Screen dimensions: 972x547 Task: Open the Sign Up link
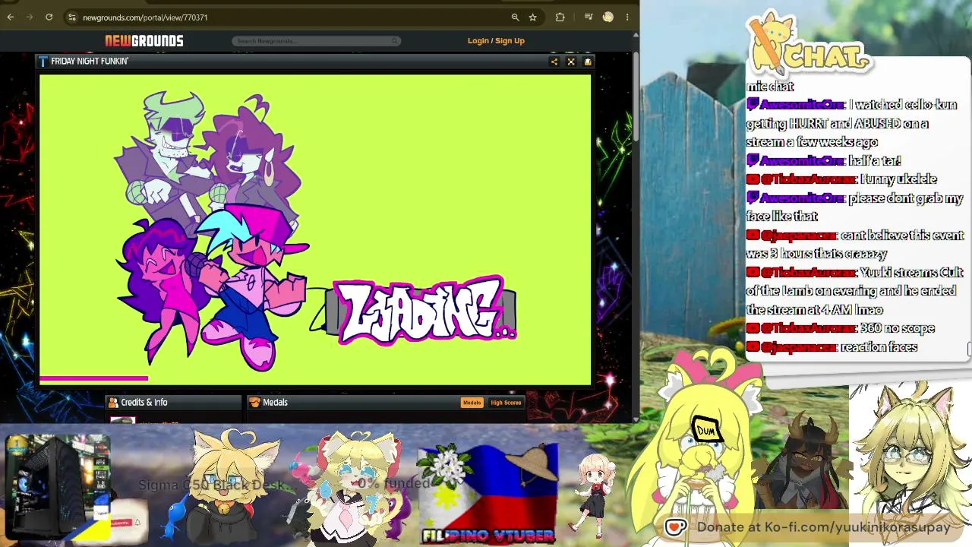pos(510,41)
